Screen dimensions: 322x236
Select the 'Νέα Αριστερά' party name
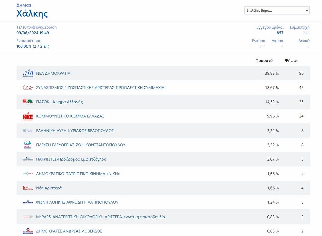click(x=49, y=188)
